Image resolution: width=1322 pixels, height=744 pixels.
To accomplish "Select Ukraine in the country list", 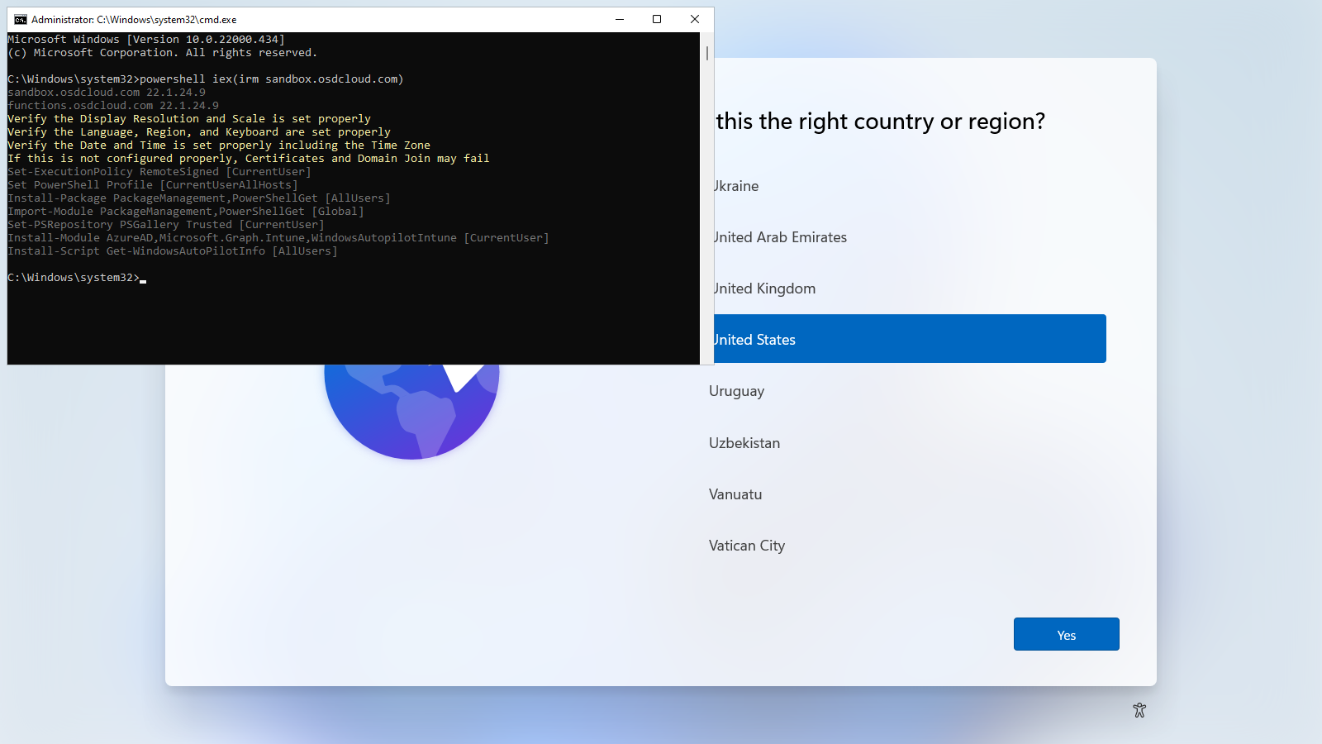I will pyautogui.click(x=909, y=186).
